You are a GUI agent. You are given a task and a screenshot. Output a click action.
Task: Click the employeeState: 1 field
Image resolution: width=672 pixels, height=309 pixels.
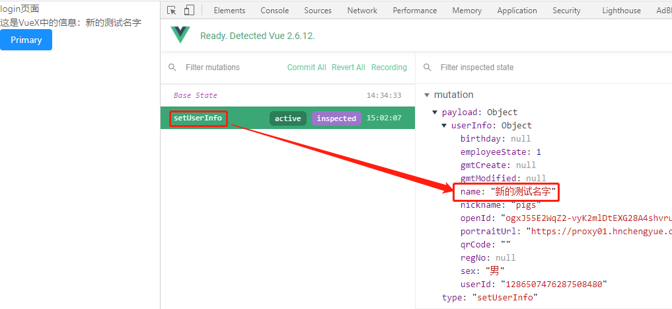501,152
